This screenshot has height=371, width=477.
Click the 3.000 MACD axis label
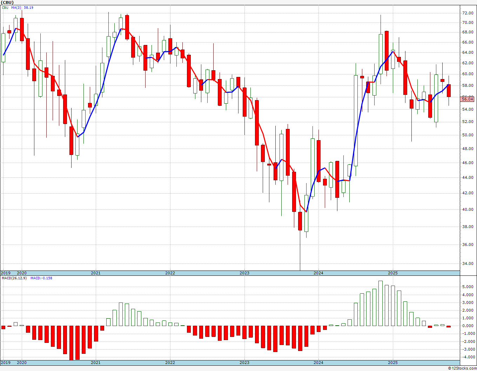[x=468, y=302]
